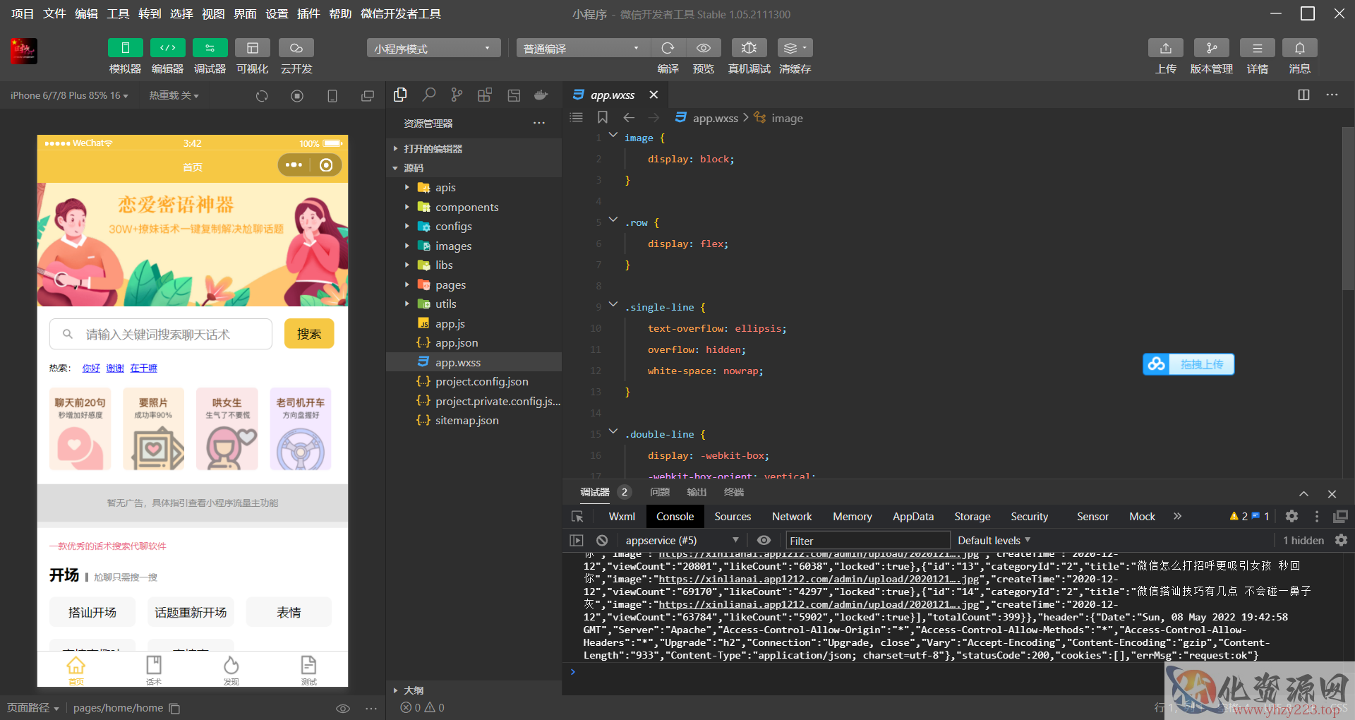Open sitemap.json file
This screenshot has height=720, width=1355.
(474, 421)
